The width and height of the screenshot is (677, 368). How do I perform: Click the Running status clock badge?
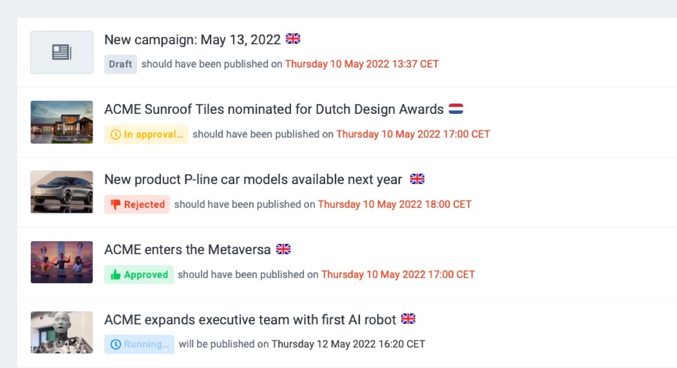[139, 344]
